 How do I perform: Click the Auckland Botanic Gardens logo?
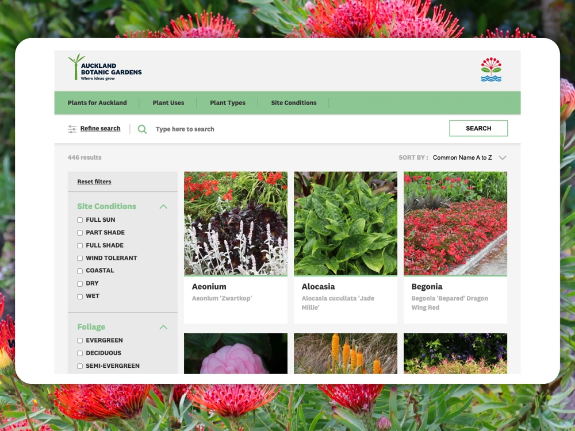[x=105, y=68]
